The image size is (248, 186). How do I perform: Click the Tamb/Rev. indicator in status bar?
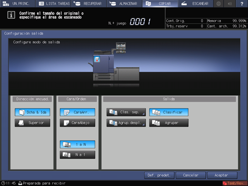[235, 183]
